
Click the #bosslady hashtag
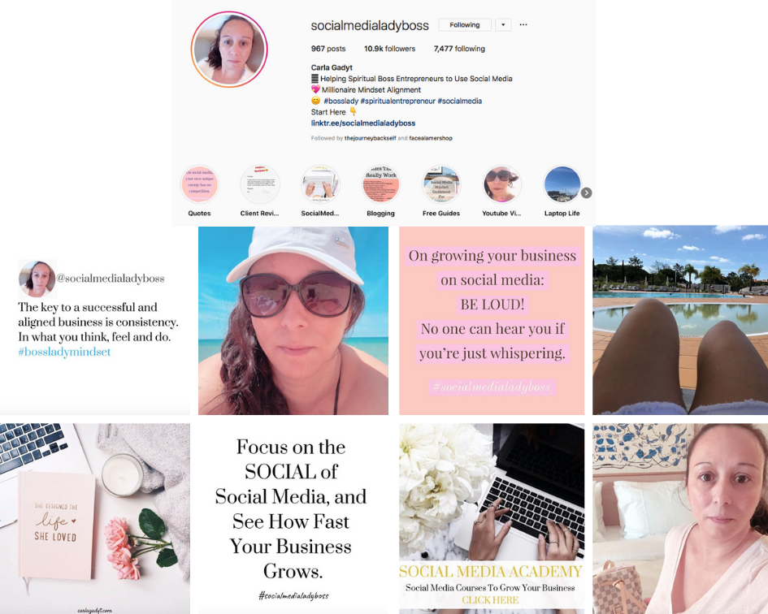[341, 101]
